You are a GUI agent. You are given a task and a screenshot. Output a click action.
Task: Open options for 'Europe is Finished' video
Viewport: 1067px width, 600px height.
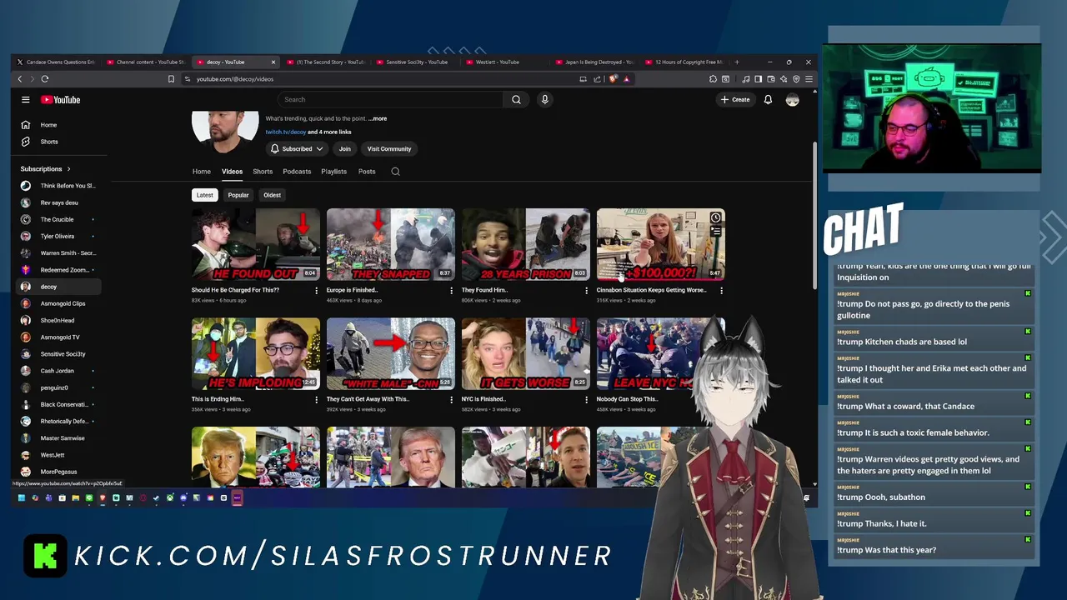[451, 291]
